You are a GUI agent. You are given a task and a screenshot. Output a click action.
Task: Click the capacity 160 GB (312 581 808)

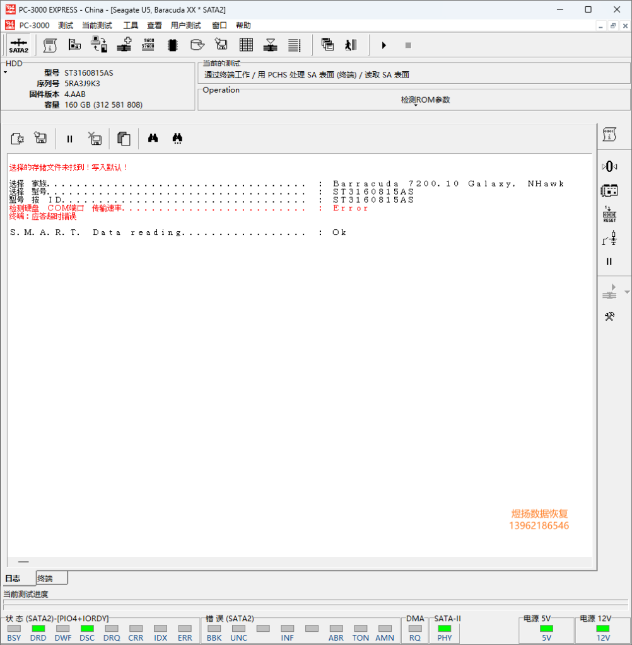103,105
